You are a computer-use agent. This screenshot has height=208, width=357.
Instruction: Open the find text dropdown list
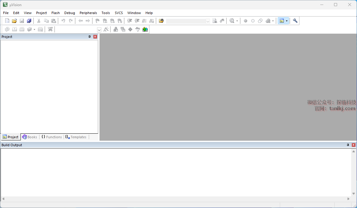coord(208,21)
